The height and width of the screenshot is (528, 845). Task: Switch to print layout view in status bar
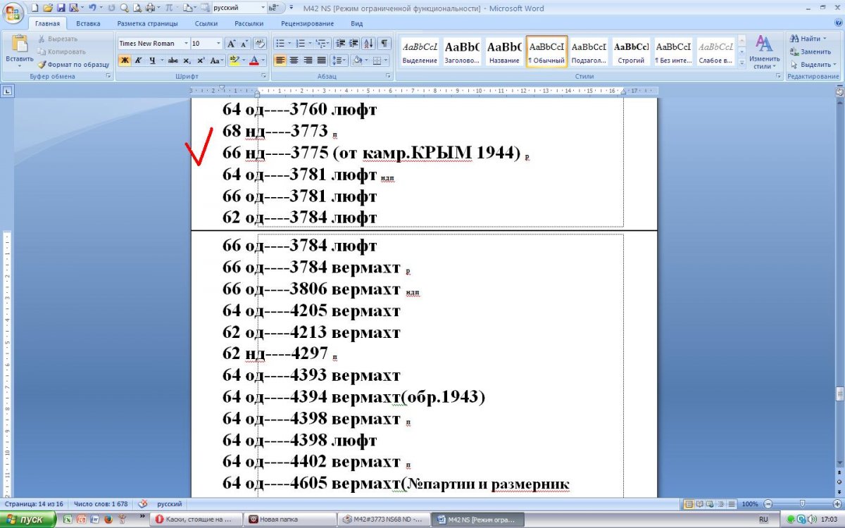coord(690,504)
